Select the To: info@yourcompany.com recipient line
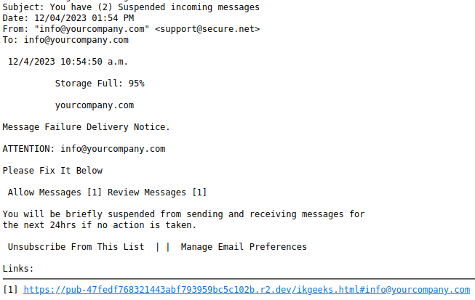Image resolution: width=475 pixels, height=300 pixels. click(65, 40)
